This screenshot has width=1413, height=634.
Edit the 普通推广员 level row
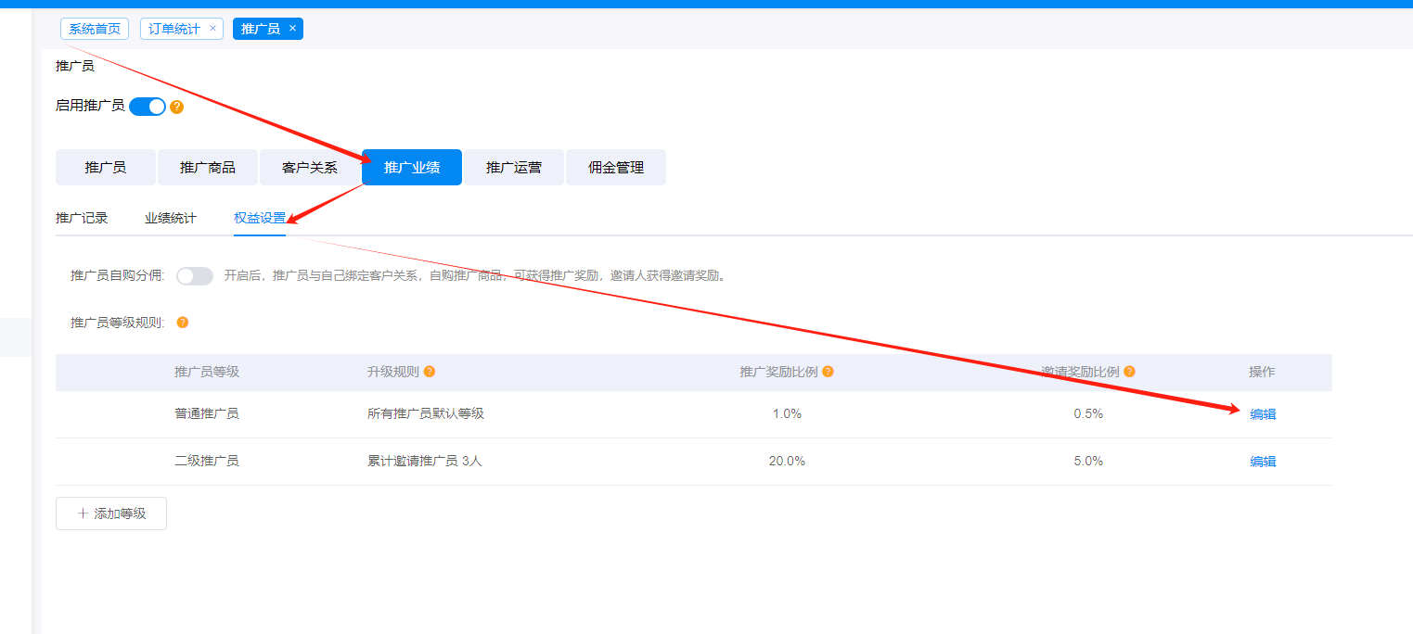[1263, 414]
